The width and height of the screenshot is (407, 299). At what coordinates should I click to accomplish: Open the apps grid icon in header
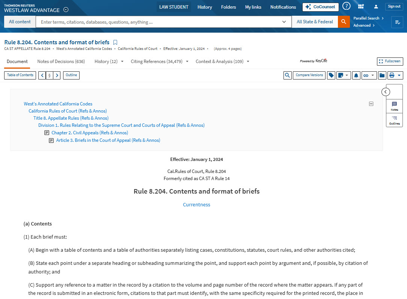pos(361,6)
